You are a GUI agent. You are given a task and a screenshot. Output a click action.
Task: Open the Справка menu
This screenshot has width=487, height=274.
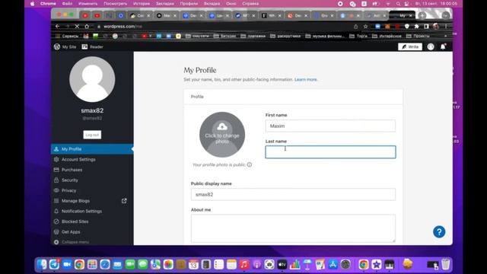pyautogui.click(x=250, y=4)
